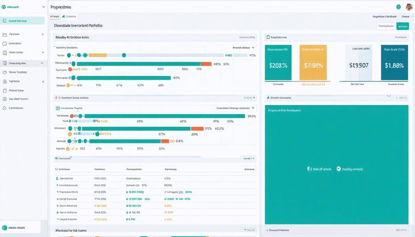Expand the sidebar workspace dropdown chevron at top
This screenshot has width=415, height=237.
pyautogui.click(x=43, y=7)
